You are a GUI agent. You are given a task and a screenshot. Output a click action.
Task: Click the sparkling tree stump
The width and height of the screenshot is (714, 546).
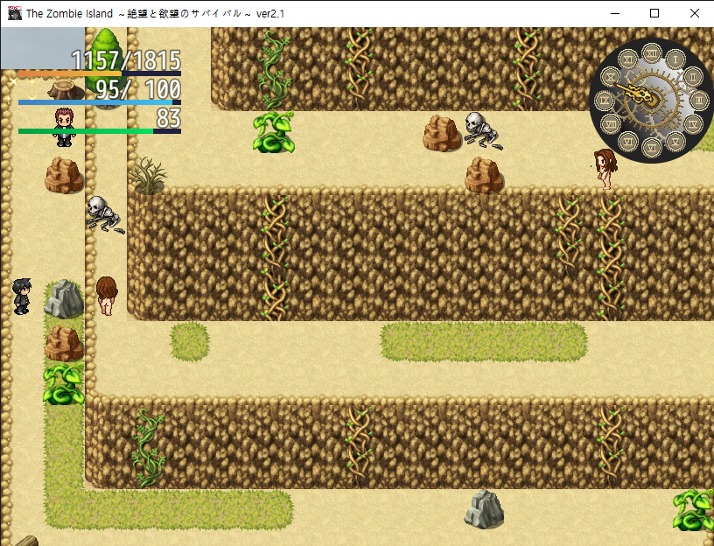pyautogui.click(x=66, y=90)
